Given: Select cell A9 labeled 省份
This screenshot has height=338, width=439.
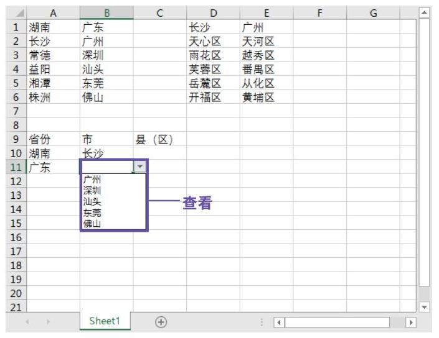Looking at the screenshot, I should [x=53, y=139].
